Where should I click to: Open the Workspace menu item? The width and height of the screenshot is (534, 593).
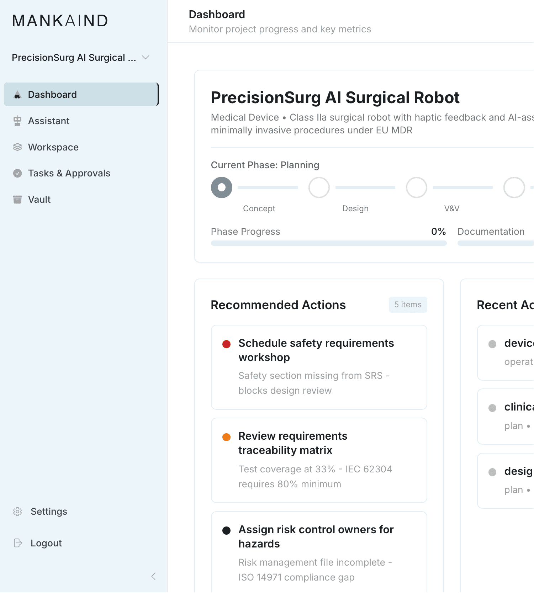pyautogui.click(x=53, y=147)
